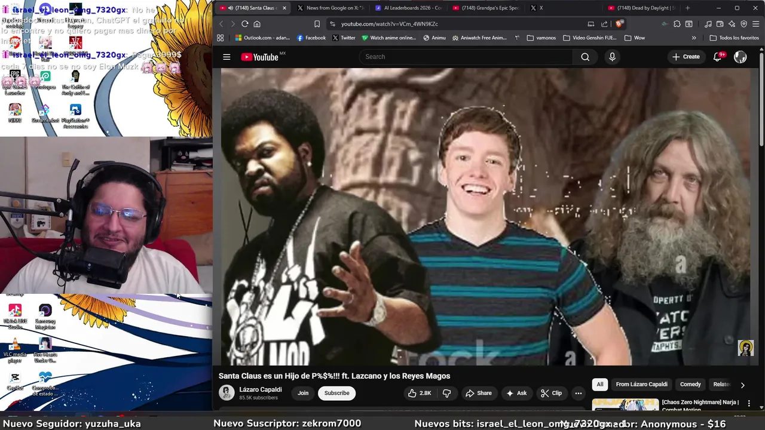Open Aniwatch Free Anime bookmark
The width and height of the screenshot is (765, 430).
pyautogui.click(x=479, y=38)
